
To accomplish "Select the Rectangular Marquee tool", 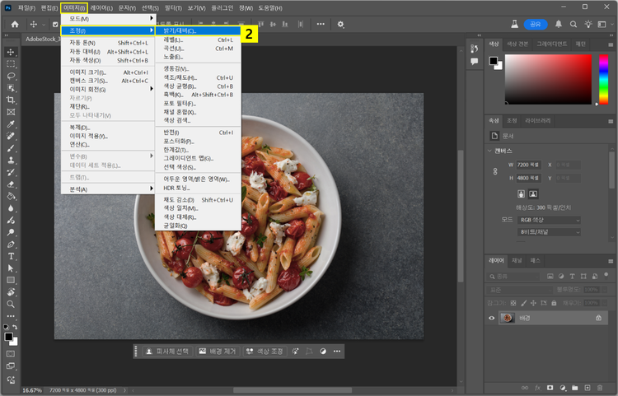I will [11, 64].
